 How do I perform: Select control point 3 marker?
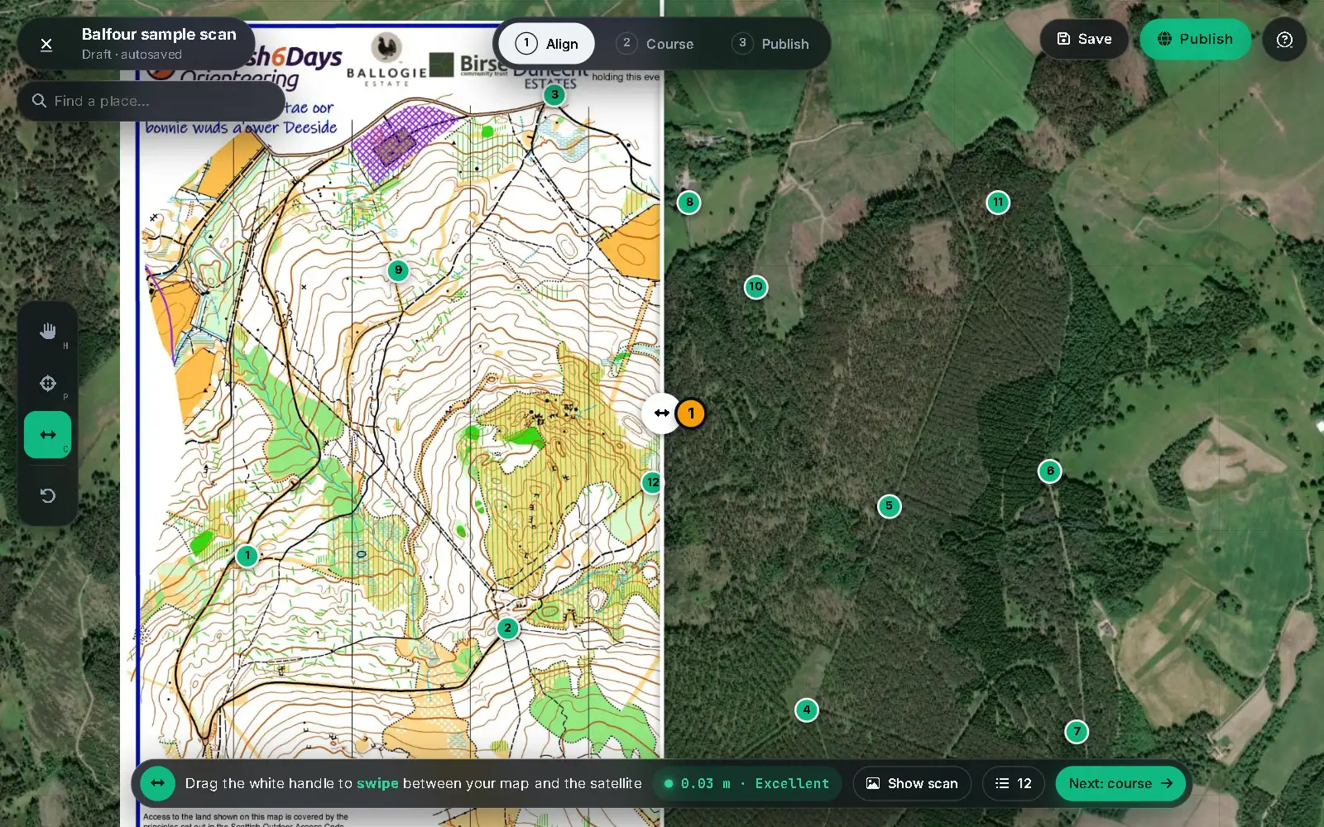(554, 94)
